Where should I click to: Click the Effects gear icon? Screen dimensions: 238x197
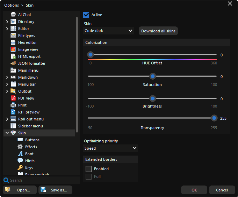[20, 147]
